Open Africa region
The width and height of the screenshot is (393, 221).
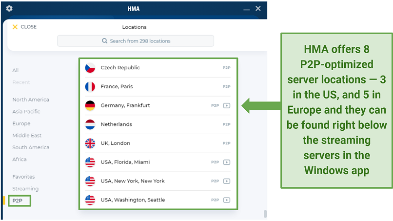[20, 160]
